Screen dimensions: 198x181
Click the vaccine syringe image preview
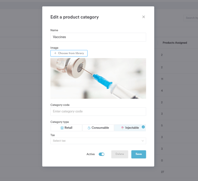point(98,79)
